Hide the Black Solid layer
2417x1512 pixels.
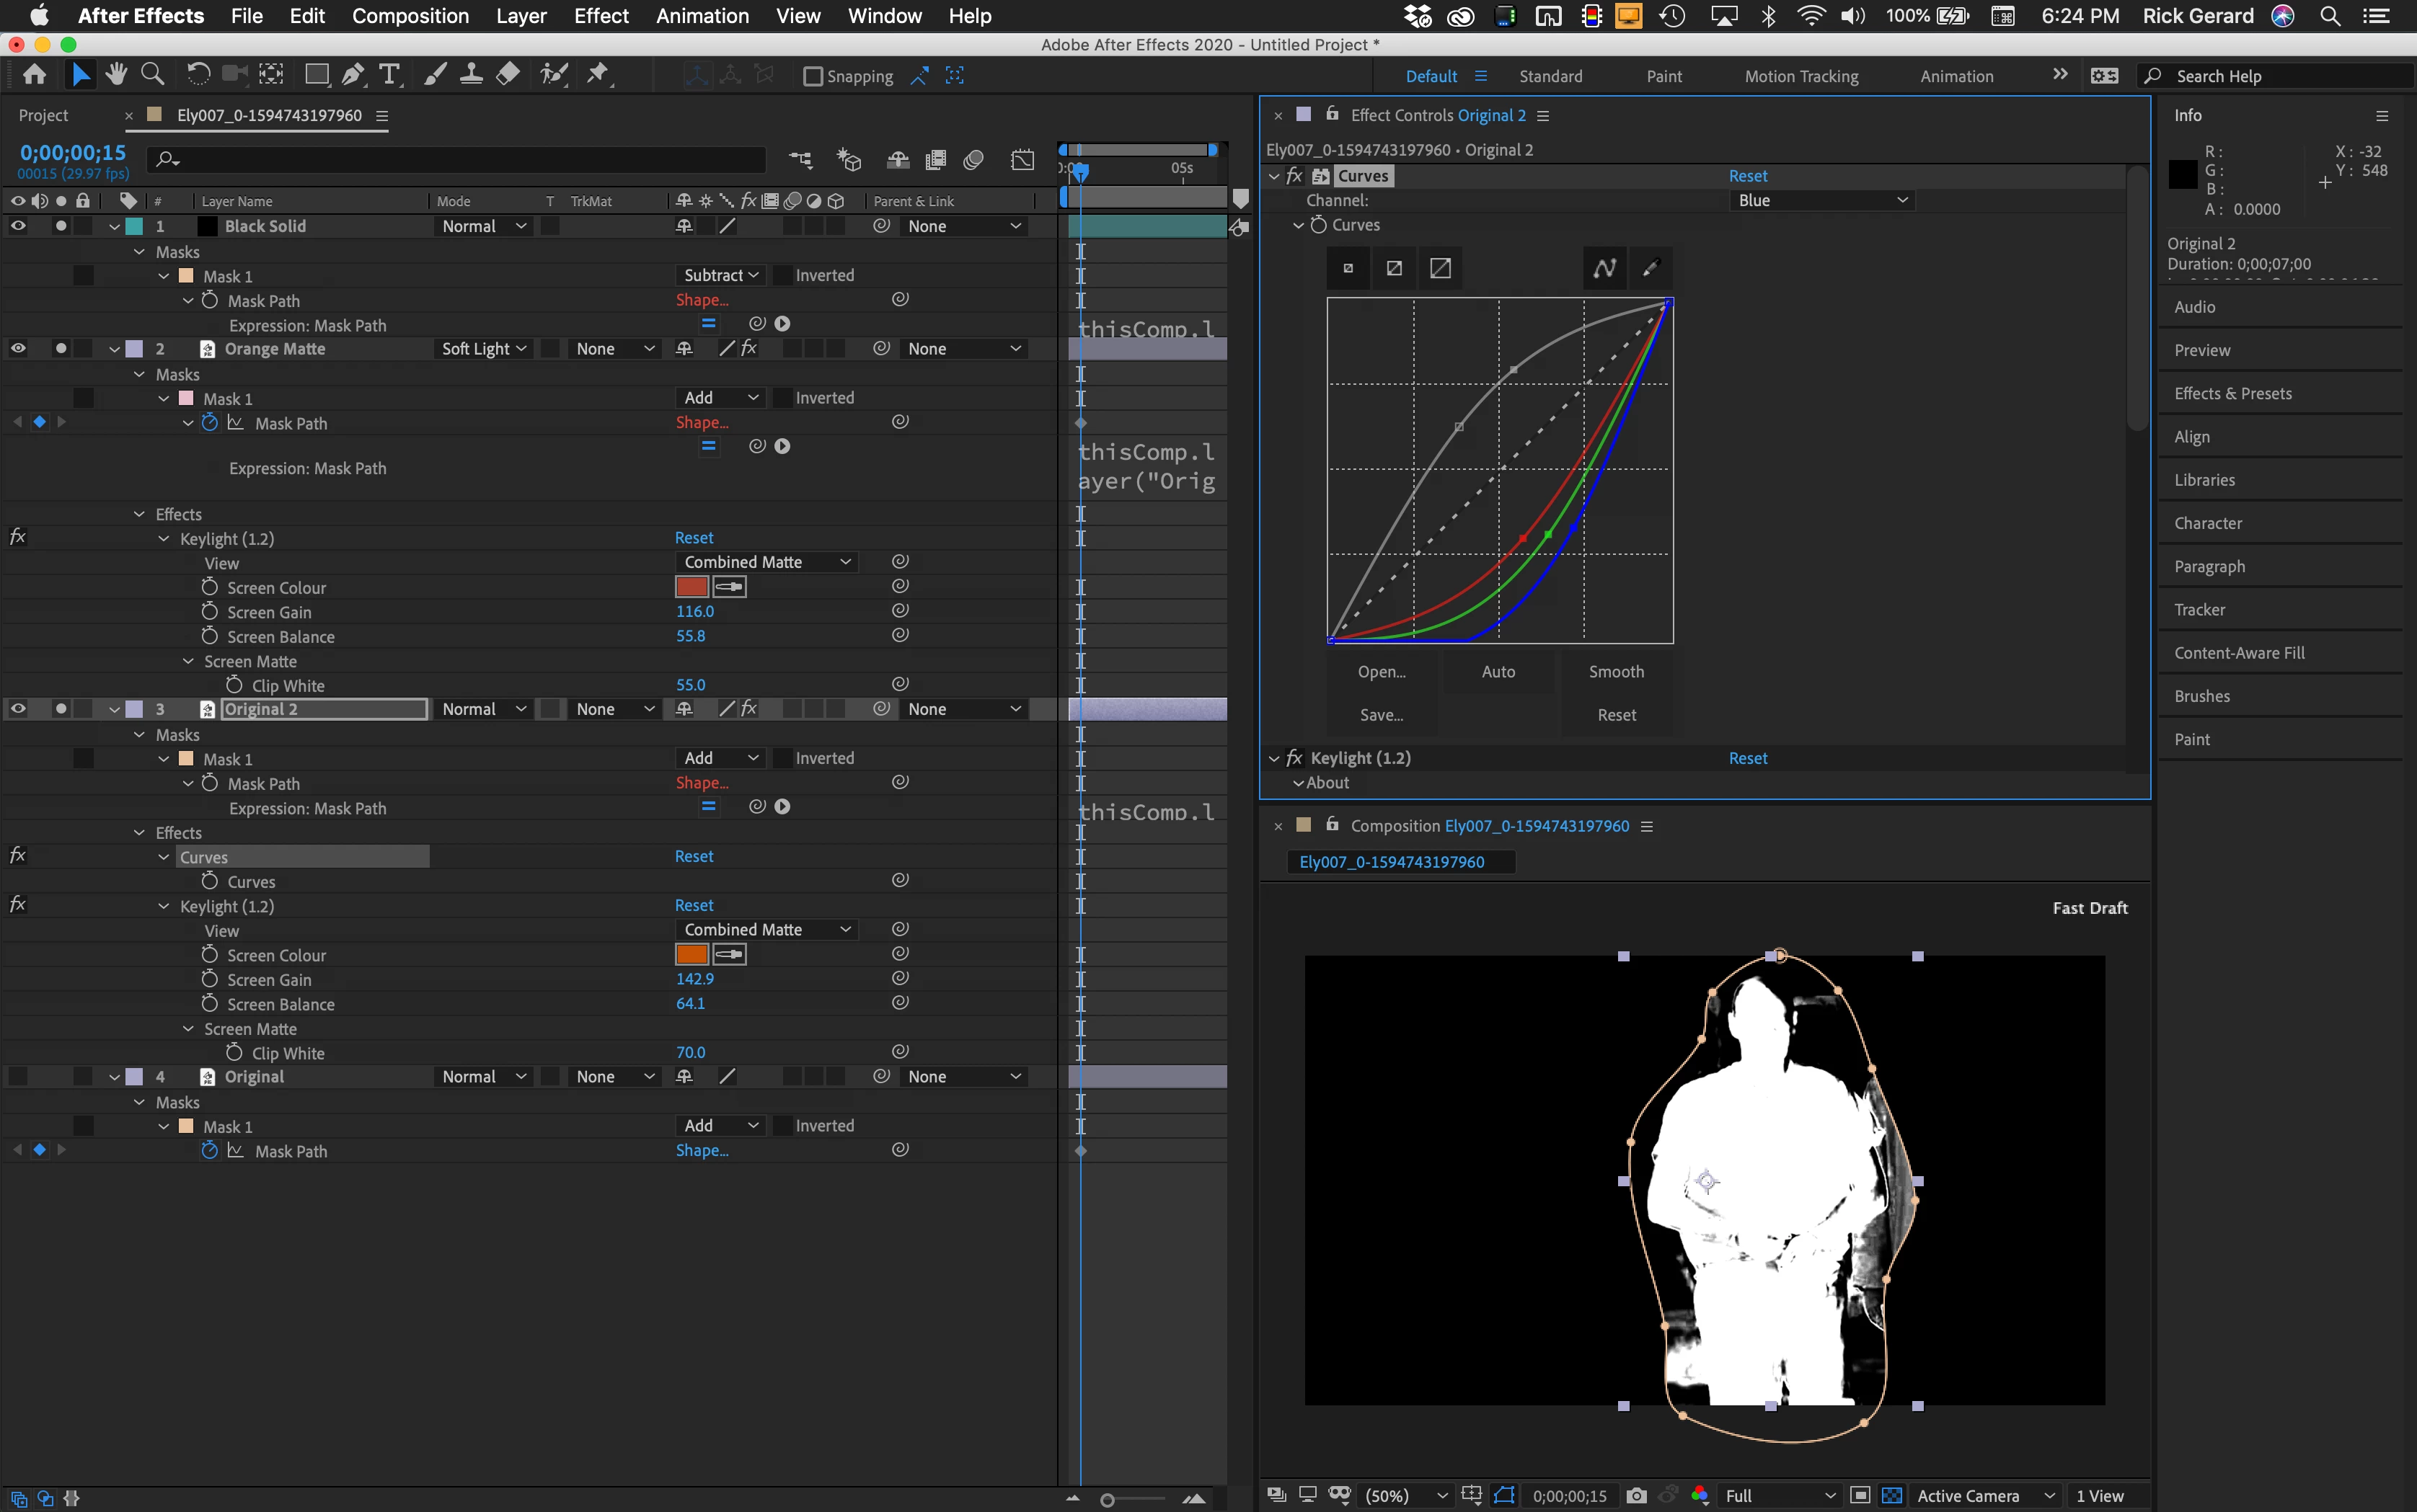pyautogui.click(x=18, y=226)
